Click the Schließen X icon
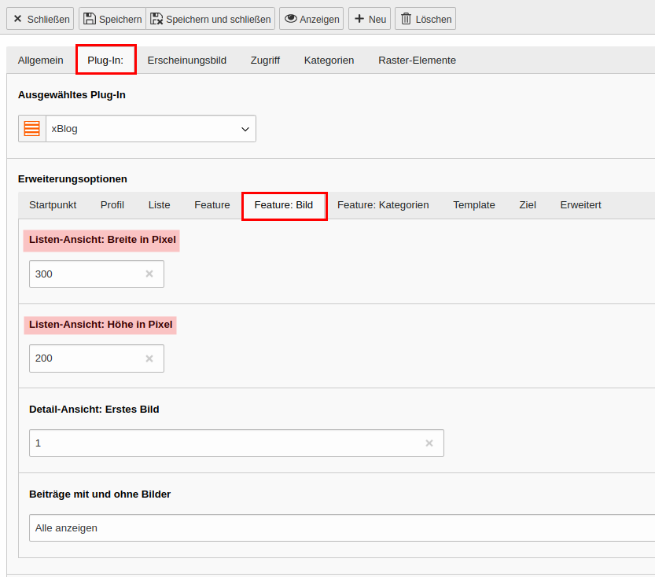Screen dimensions: 655x577 pos(17,19)
